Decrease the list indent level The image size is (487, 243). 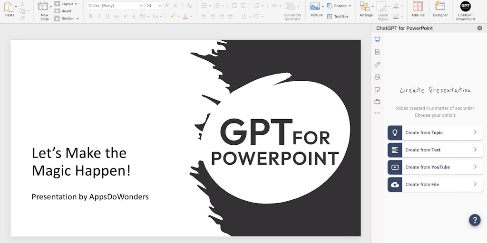click(234, 6)
